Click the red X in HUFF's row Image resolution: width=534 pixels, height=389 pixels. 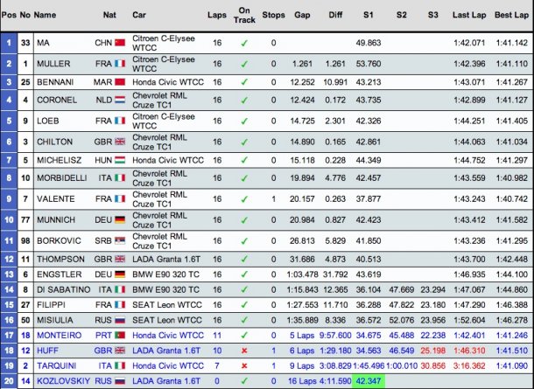[244, 351]
